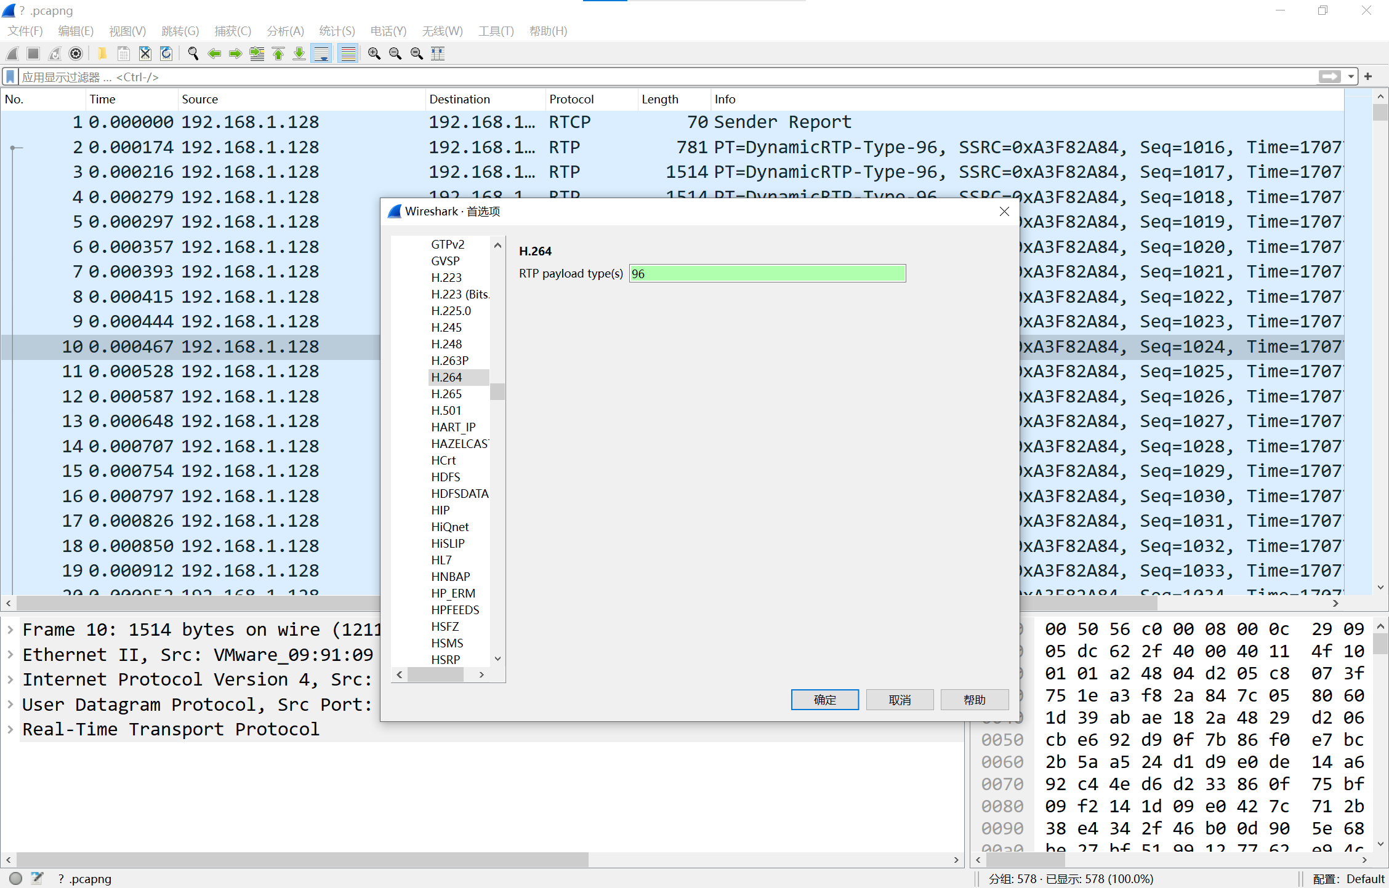Viewport: 1389px width, 888px height.
Task: Open display filter history dropdown
Action: coord(1351,76)
